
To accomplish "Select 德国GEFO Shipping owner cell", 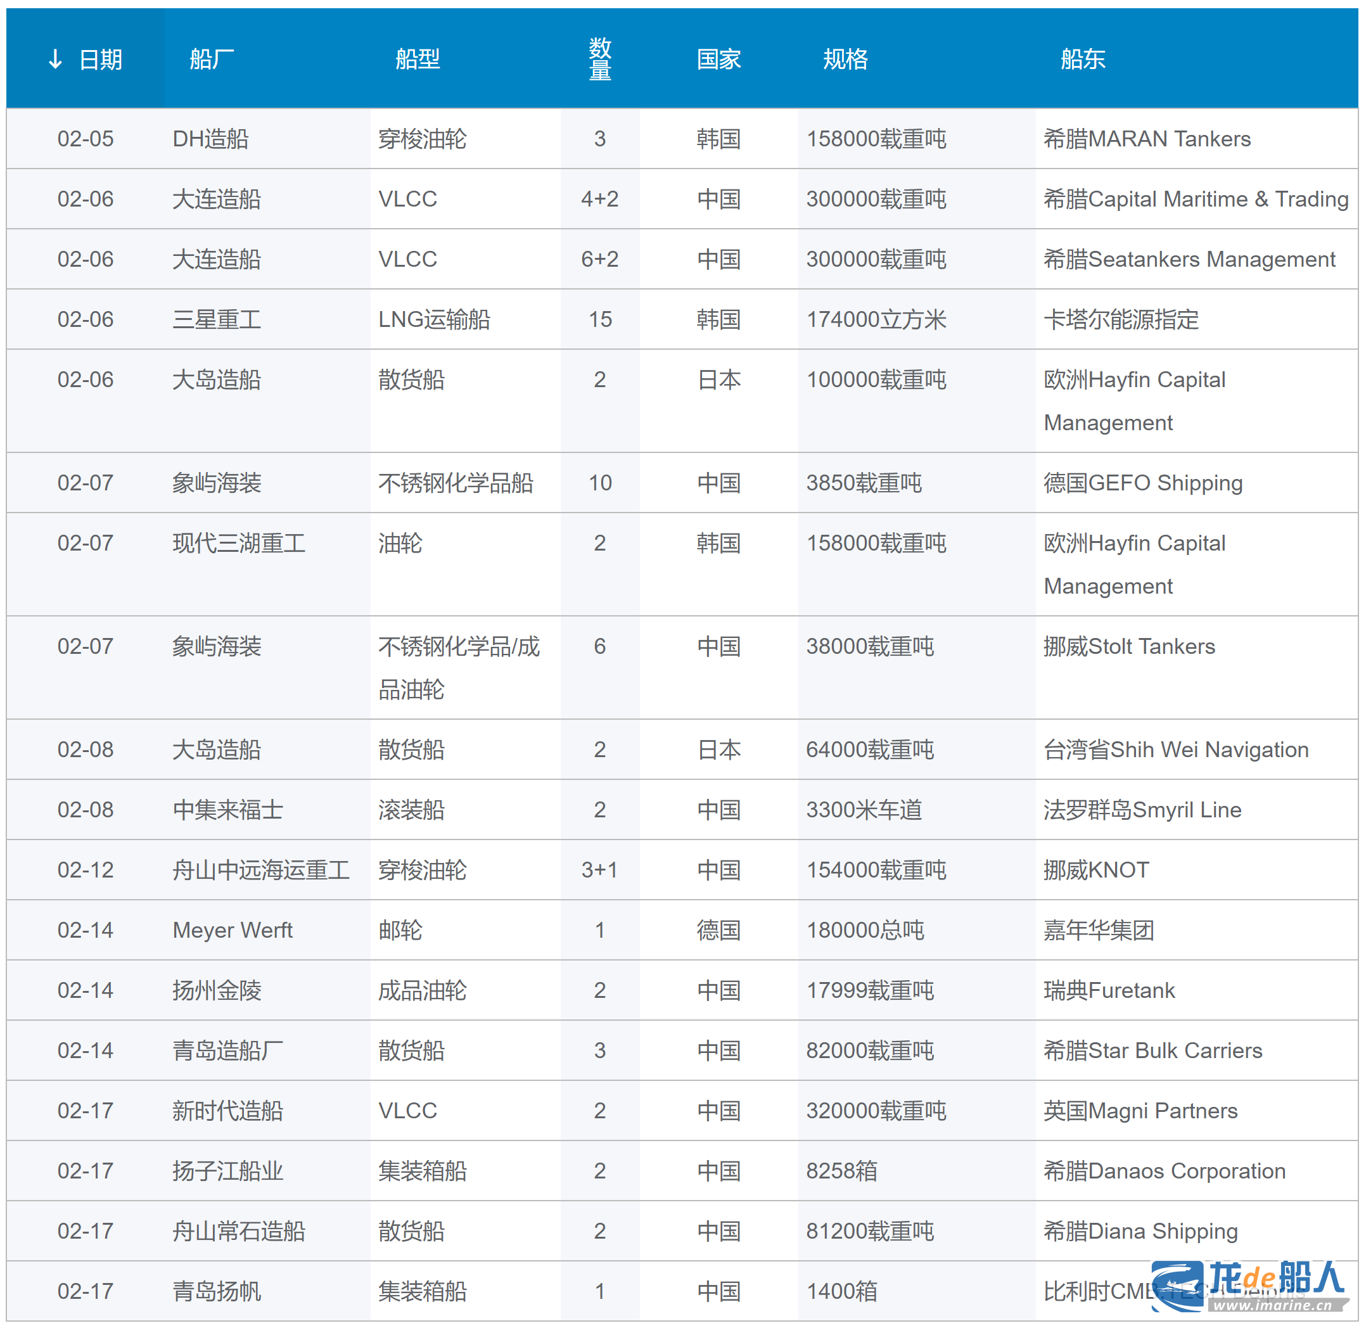I will (x=1142, y=483).
